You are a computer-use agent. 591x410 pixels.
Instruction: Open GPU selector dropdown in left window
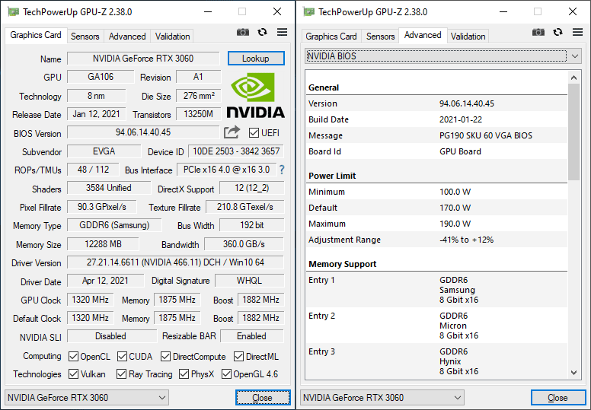(x=87, y=398)
